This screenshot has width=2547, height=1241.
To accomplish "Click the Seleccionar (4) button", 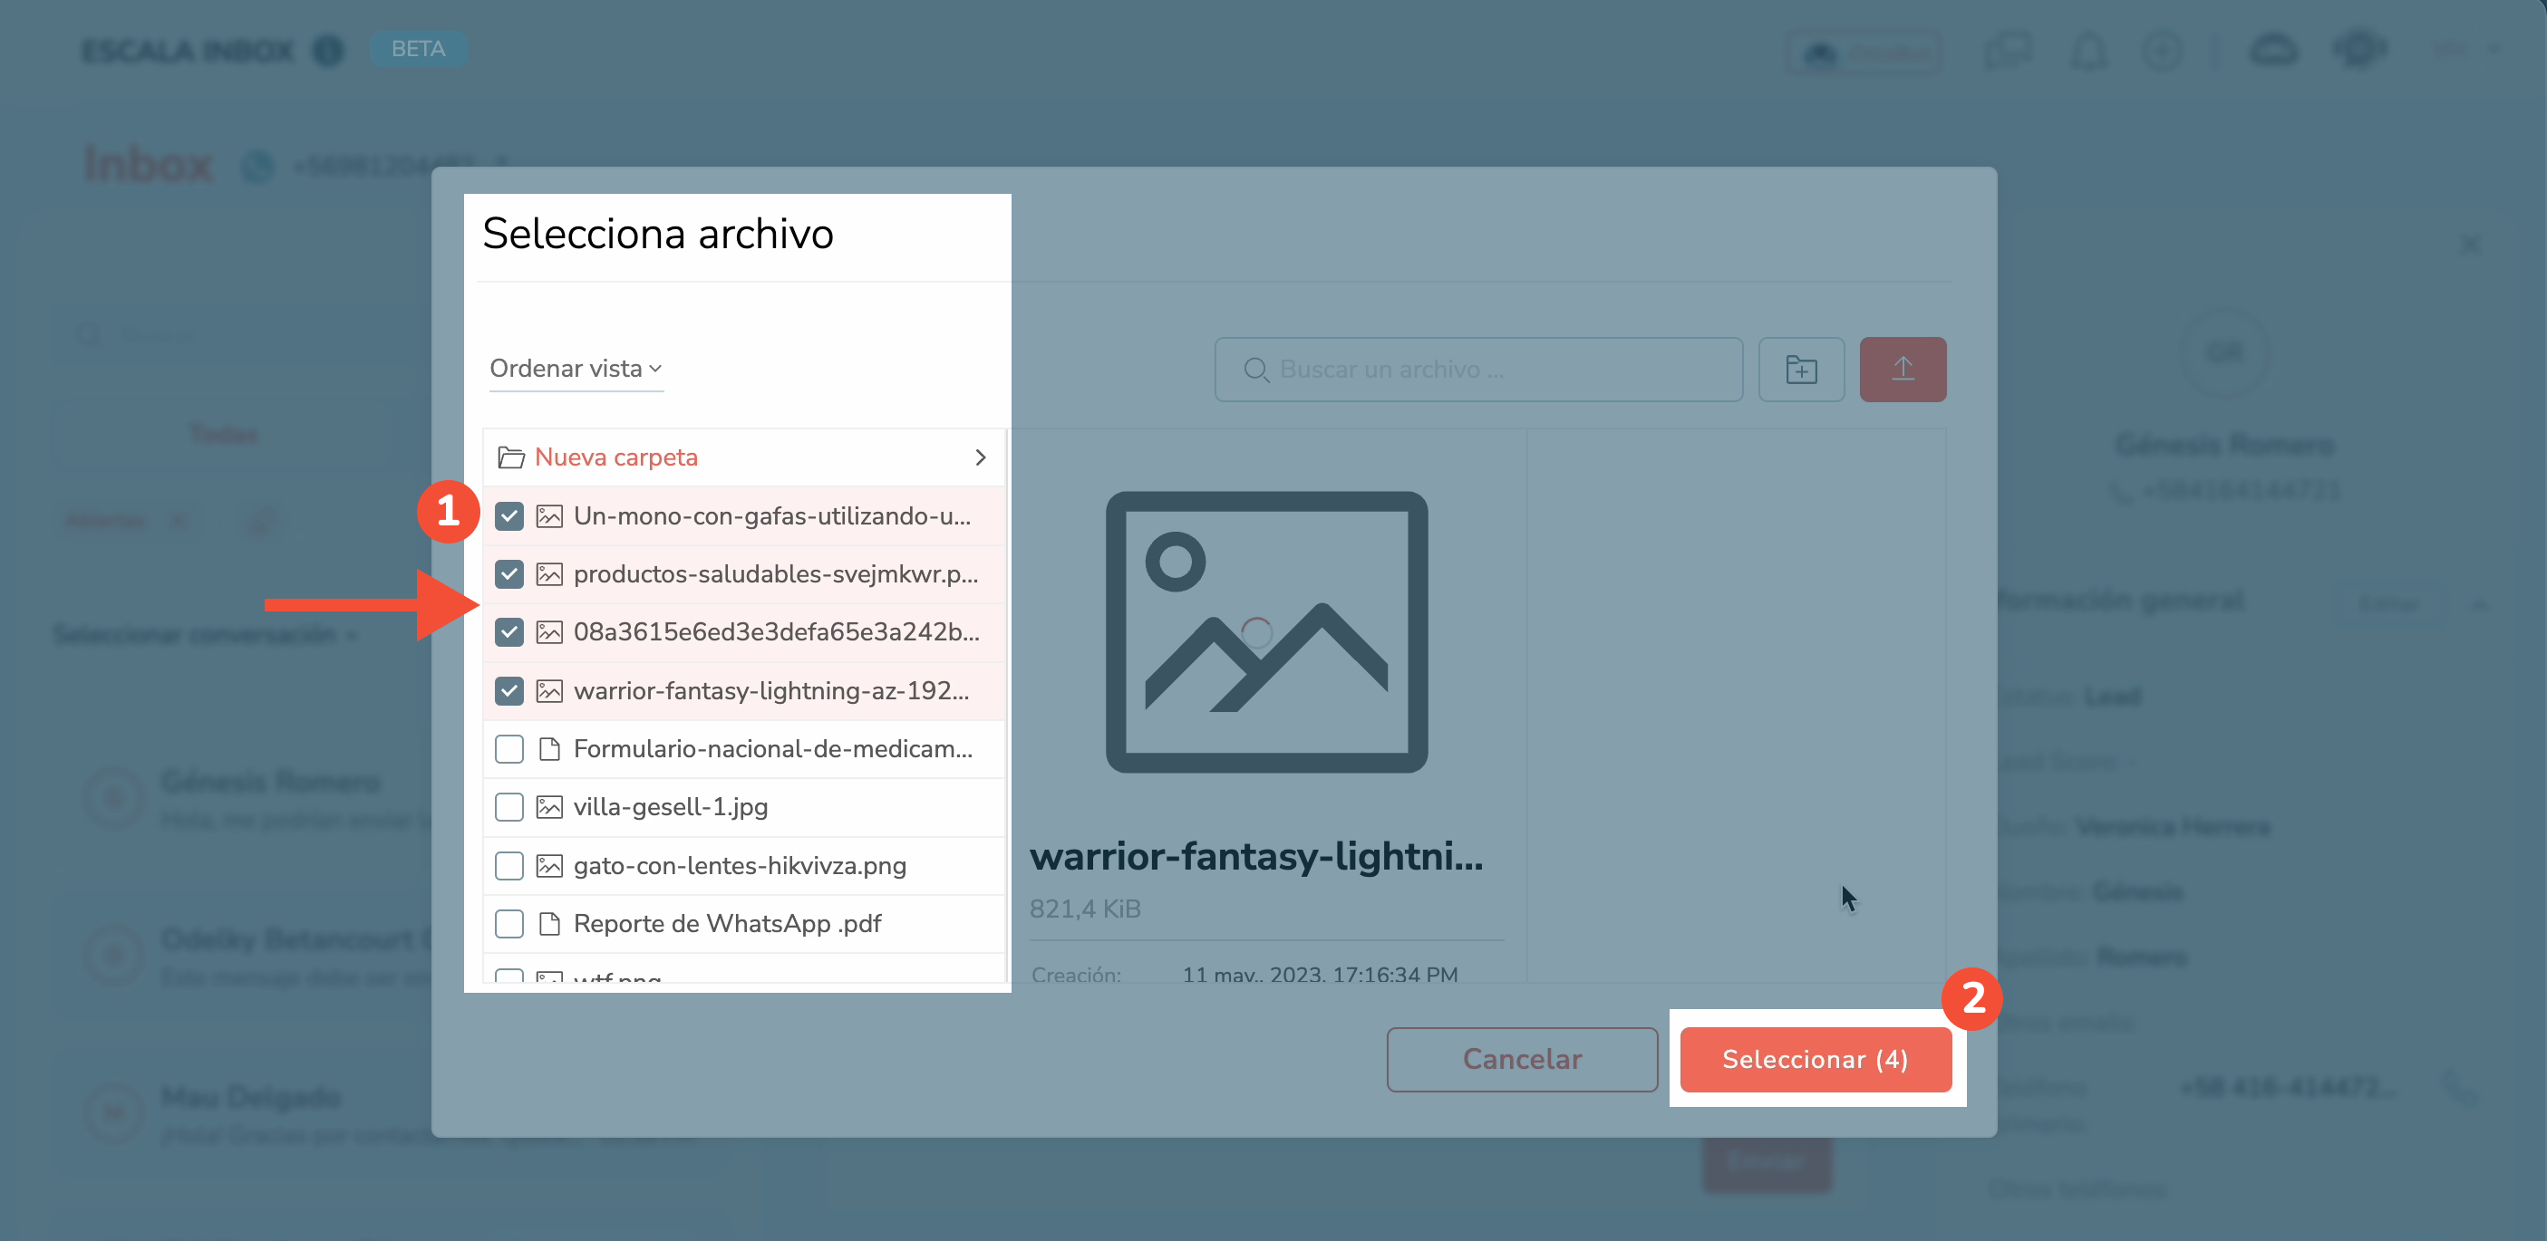I will (x=1816, y=1059).
